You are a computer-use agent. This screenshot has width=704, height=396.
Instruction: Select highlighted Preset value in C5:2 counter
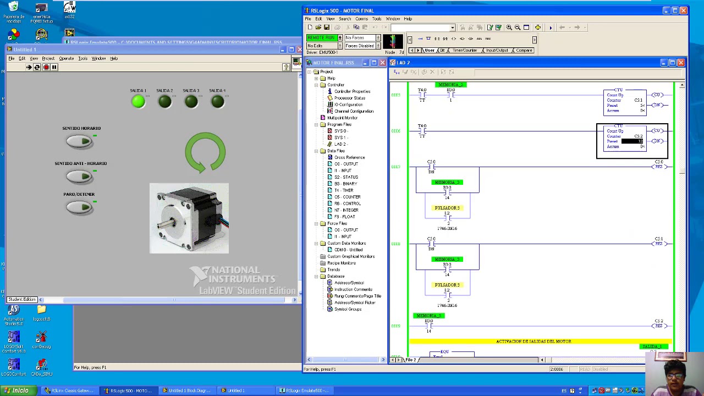[632, 141]
